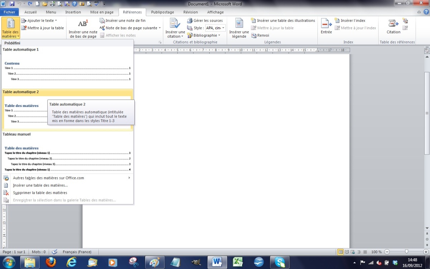Click the zoom slider handle
The width and height of the screenshot is (430, 269).
click(x=406, y=252)
